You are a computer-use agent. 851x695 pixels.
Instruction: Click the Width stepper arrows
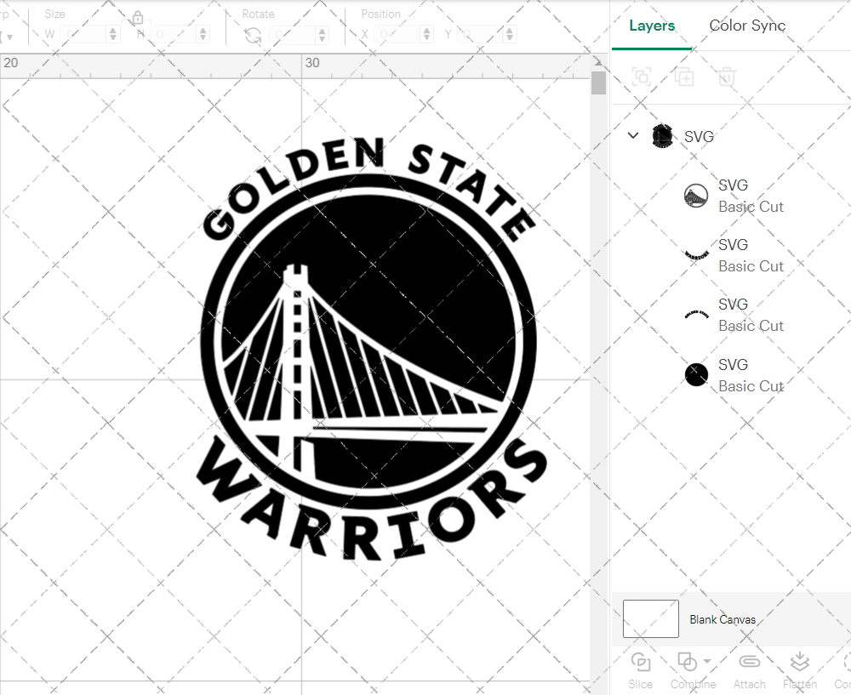(x=113, y=35)
